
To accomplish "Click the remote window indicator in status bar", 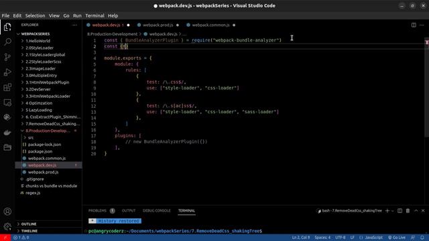I will click(5, 238).
